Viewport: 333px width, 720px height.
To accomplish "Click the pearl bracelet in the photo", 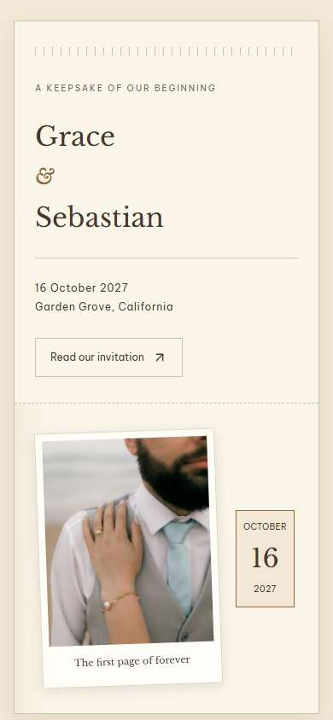I will point(119,601).
